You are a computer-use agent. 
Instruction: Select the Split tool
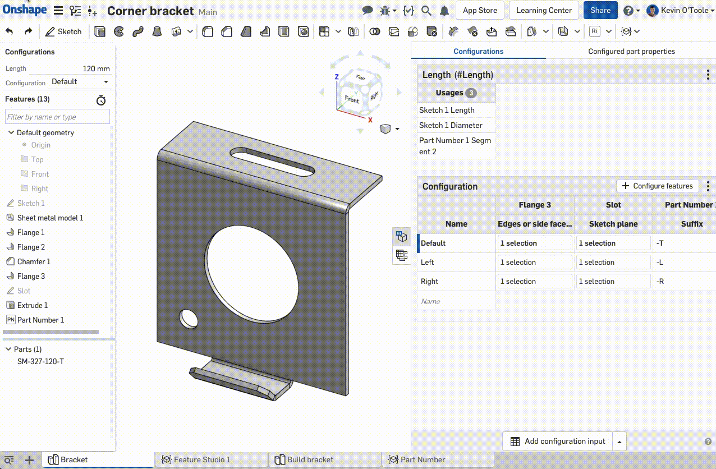[x=394, y=31]
